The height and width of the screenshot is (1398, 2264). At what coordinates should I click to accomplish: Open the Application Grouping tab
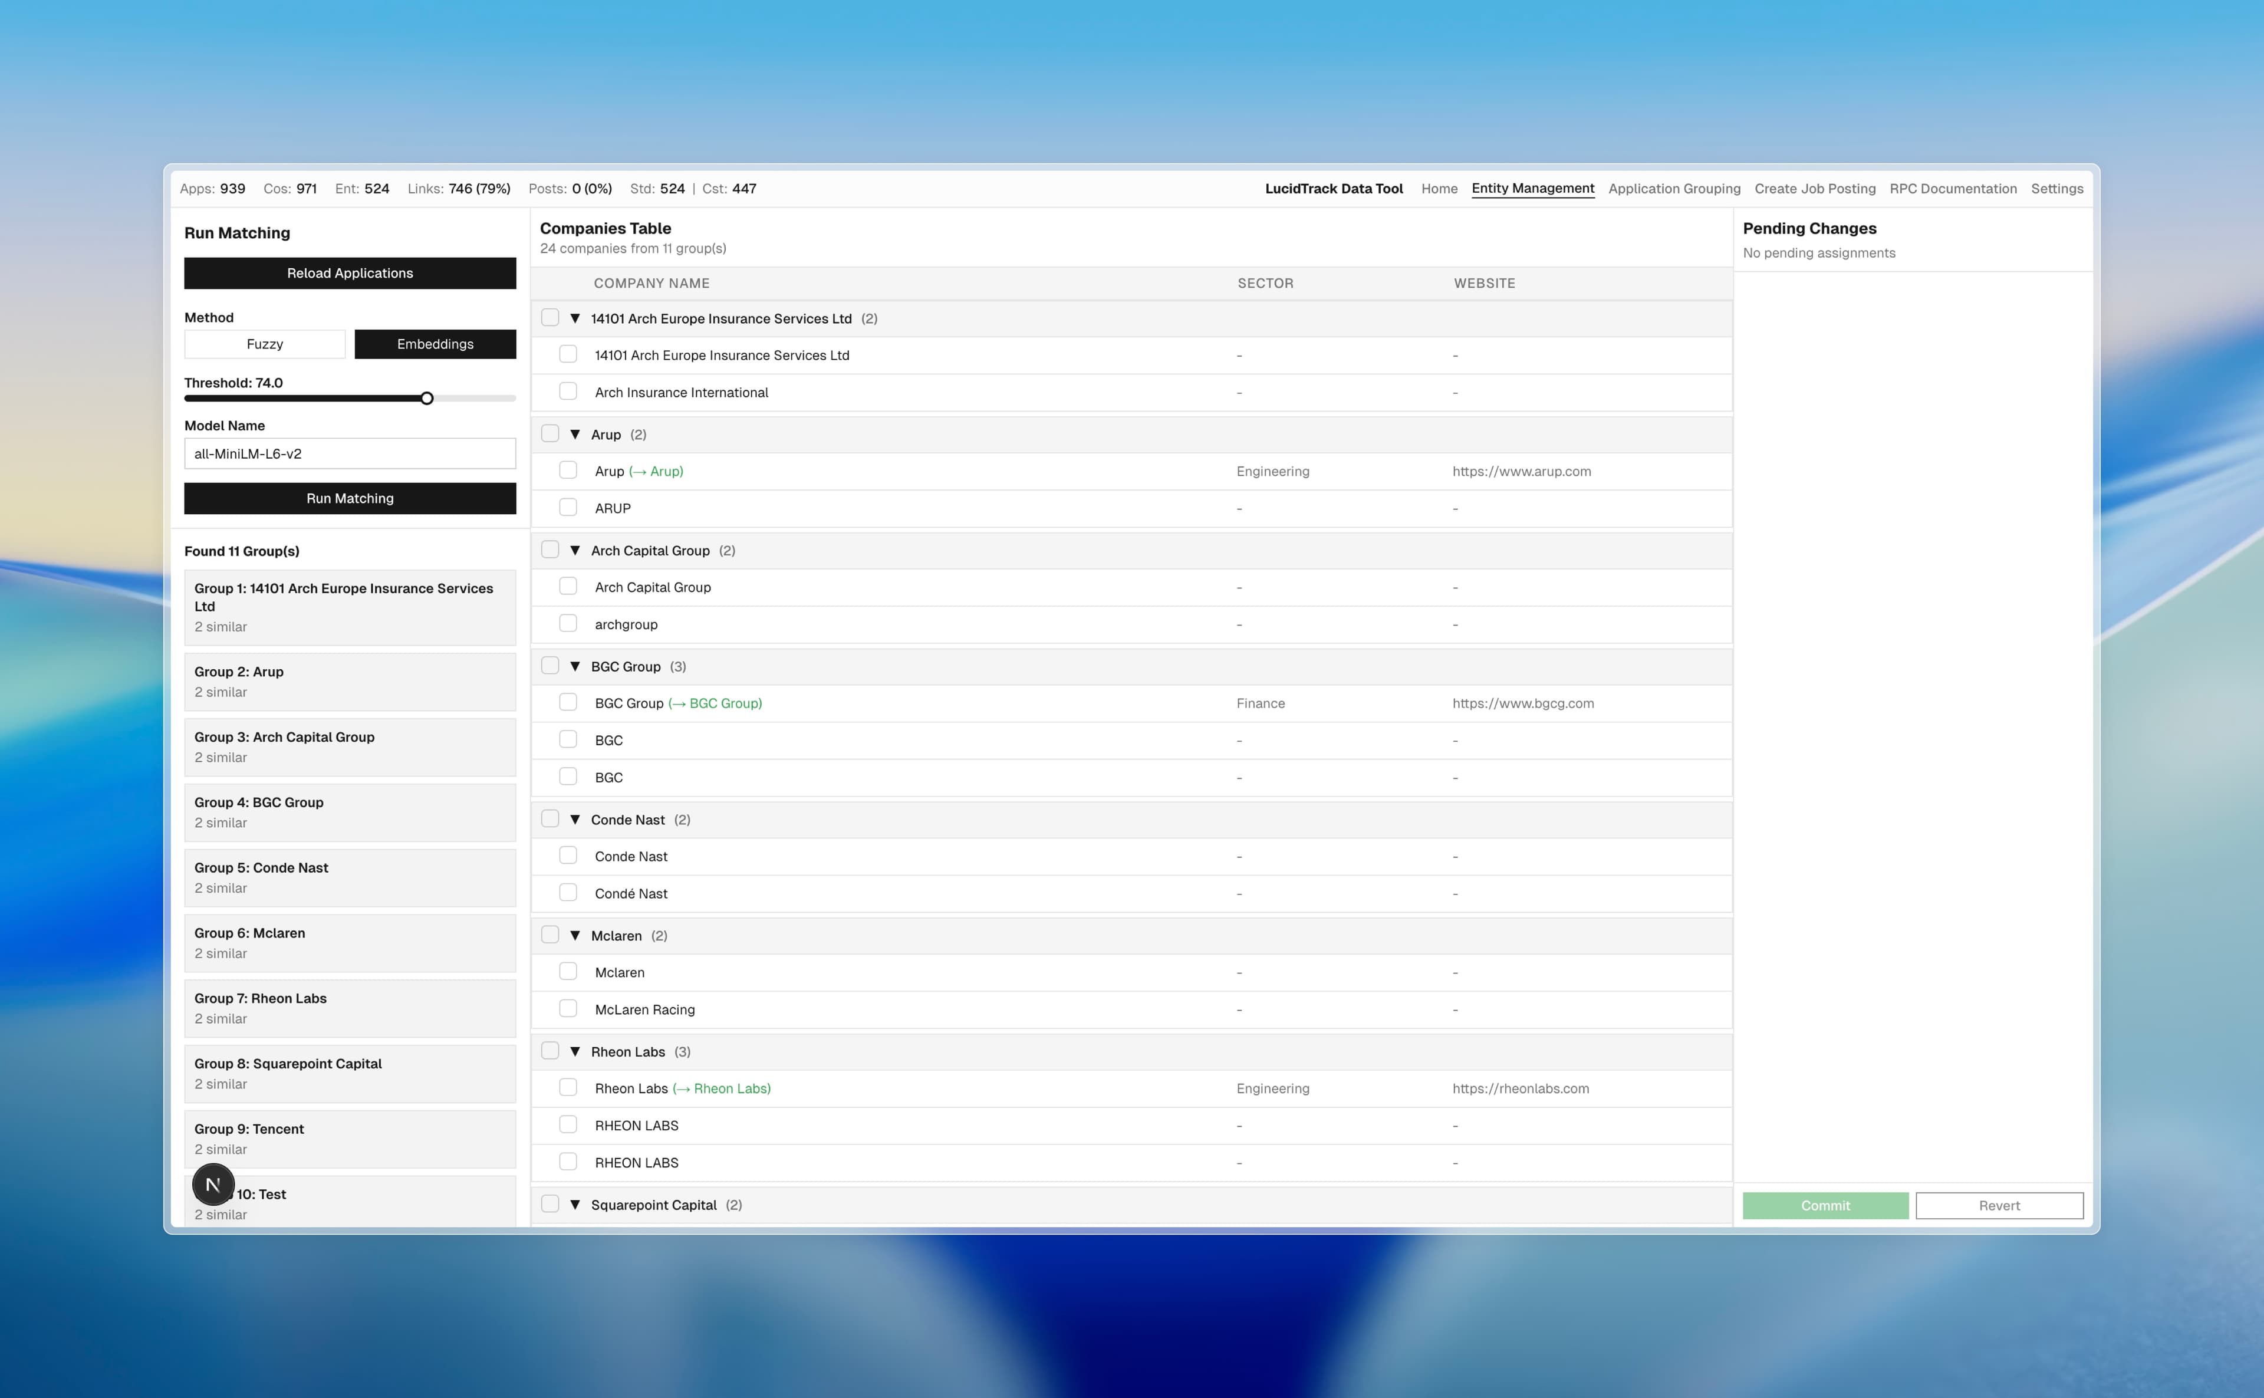(1673, 189)
